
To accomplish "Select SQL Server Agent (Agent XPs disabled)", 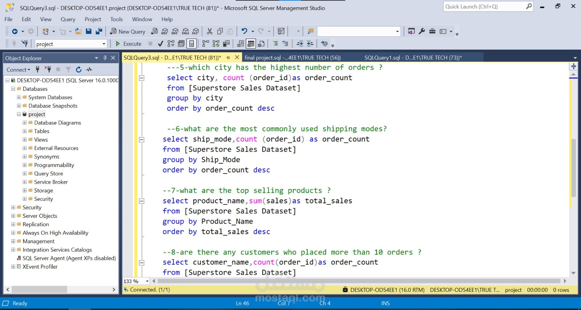I will (x=69, y=258).
